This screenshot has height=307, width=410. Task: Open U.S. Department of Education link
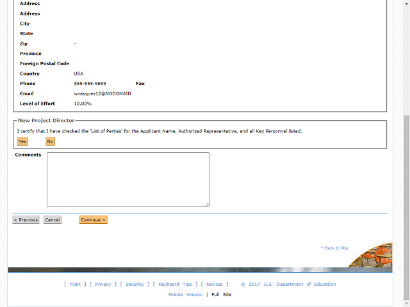[x=300, y=284]
